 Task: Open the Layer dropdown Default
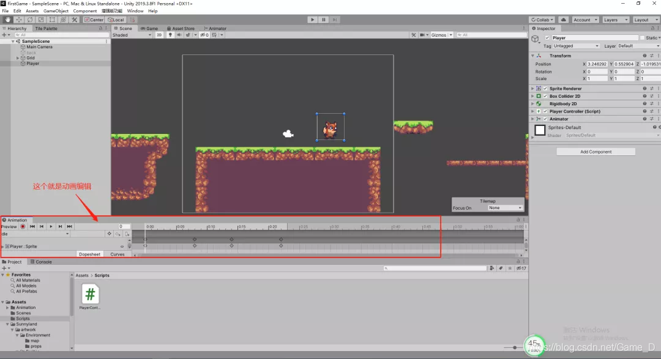pyautogui.click(x=638, y=46)
